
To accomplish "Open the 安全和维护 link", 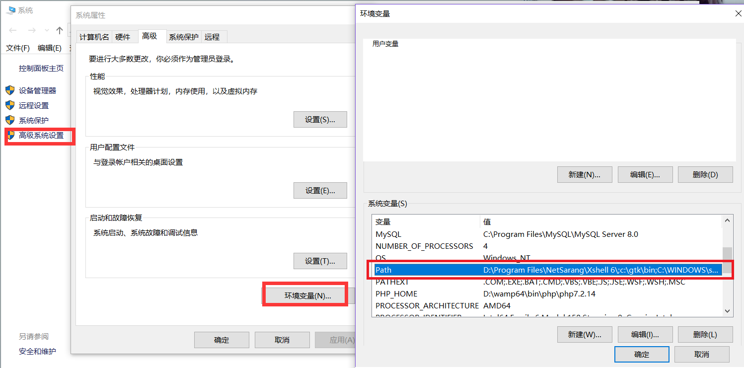I will click(x=38, y=351).
